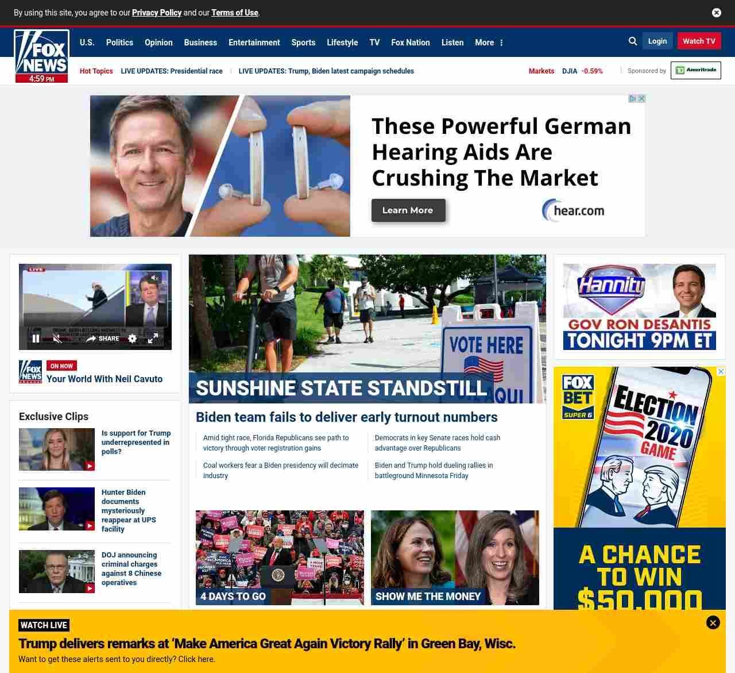Open the Privacy Policy link
735x673 pixels.
[156, 13]
